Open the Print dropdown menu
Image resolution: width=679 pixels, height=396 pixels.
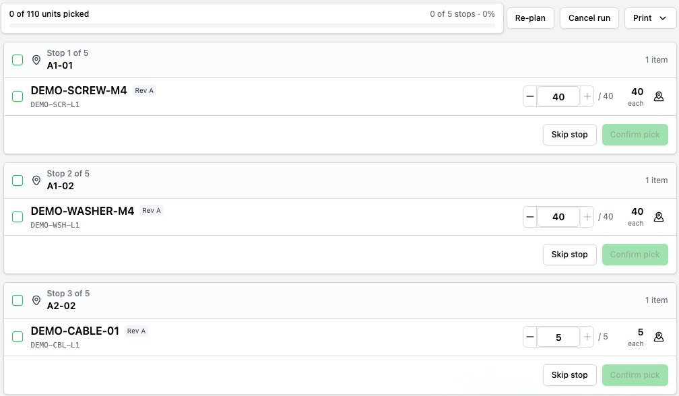[x=649, y=18]
